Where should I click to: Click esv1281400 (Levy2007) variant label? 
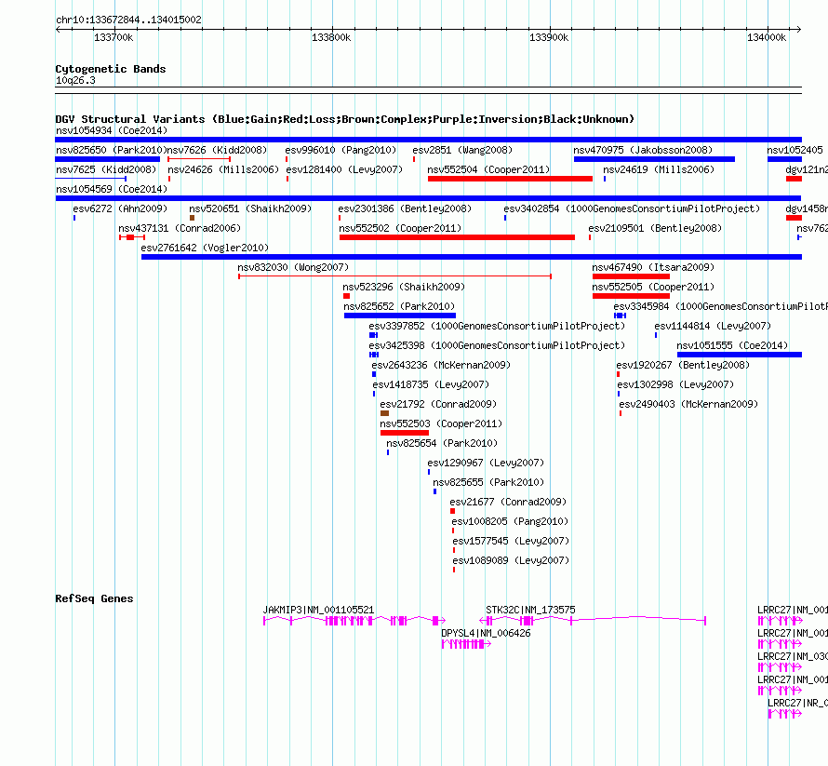[x=344, y=169]
